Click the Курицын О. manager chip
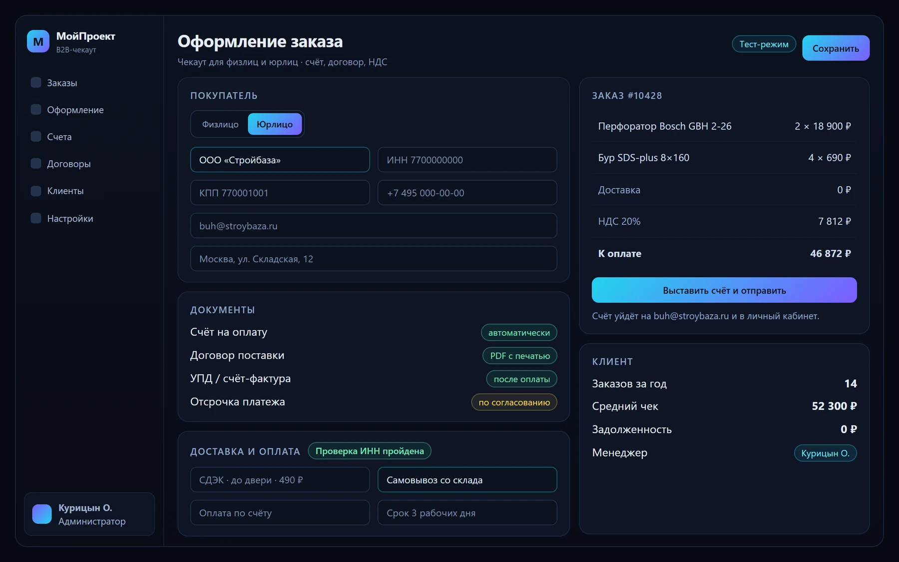The image size is (899, 562). point(825,453)
